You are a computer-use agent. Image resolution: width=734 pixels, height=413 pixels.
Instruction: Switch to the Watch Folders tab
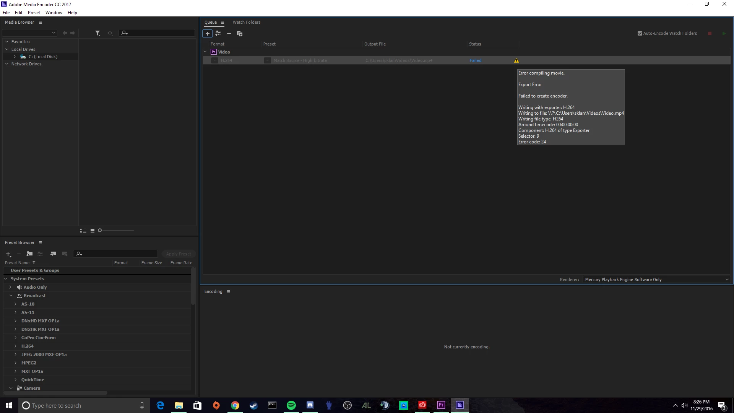coord(246,22)
